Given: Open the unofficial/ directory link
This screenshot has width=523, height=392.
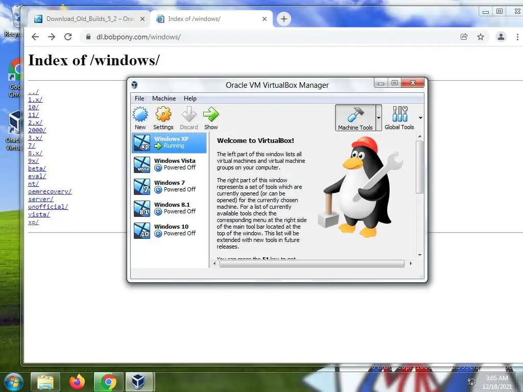Looking at the screenshot, I should point(48,207).
